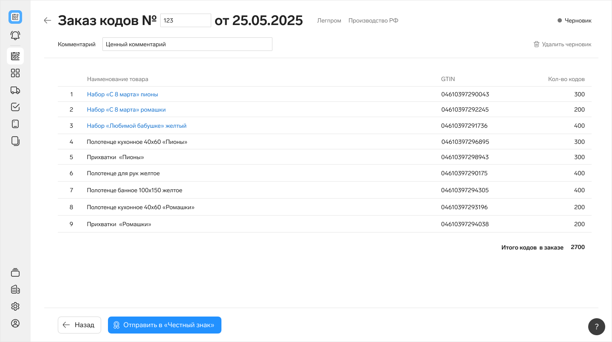The image size is (612, 342).
Task: Select the marking codes icon in sidebar
Action: coord(15,56)
